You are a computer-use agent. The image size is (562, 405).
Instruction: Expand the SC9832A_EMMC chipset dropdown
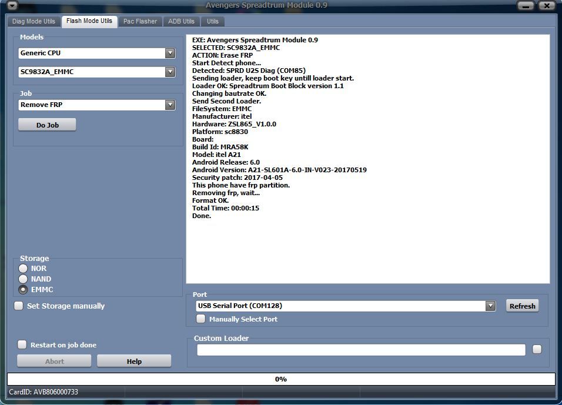coord(170,72)
